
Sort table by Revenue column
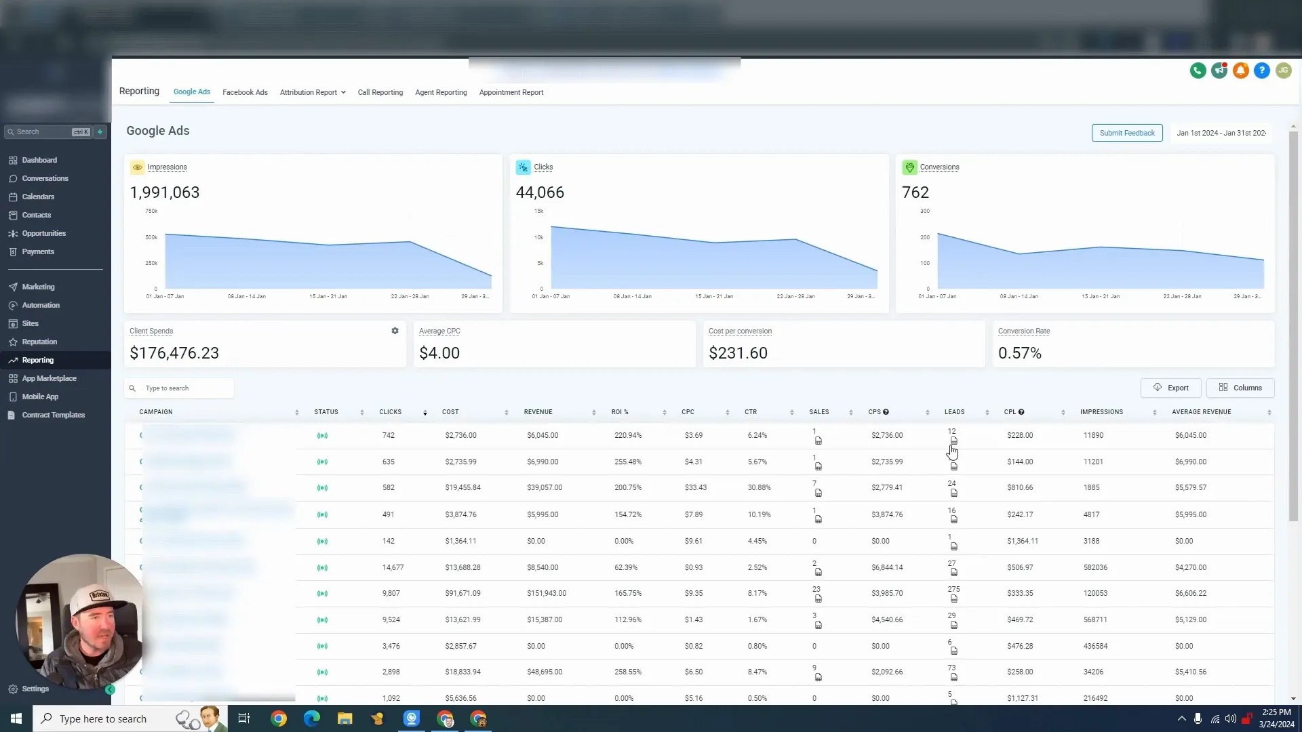pyautogui.click(x=593, y=412)
